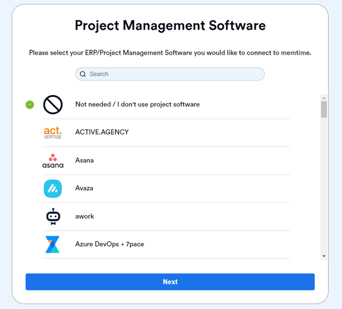Image resolution: width=342 pixels, height=309 pixels.
Task: Click the awork robot icon
Action: coord(53,216)
